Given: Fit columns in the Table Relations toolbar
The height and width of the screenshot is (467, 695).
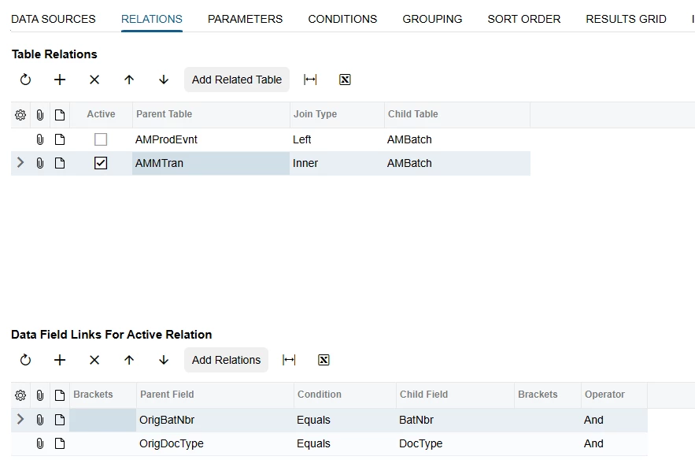Looking at the screenshot, I should coord(310,80).
